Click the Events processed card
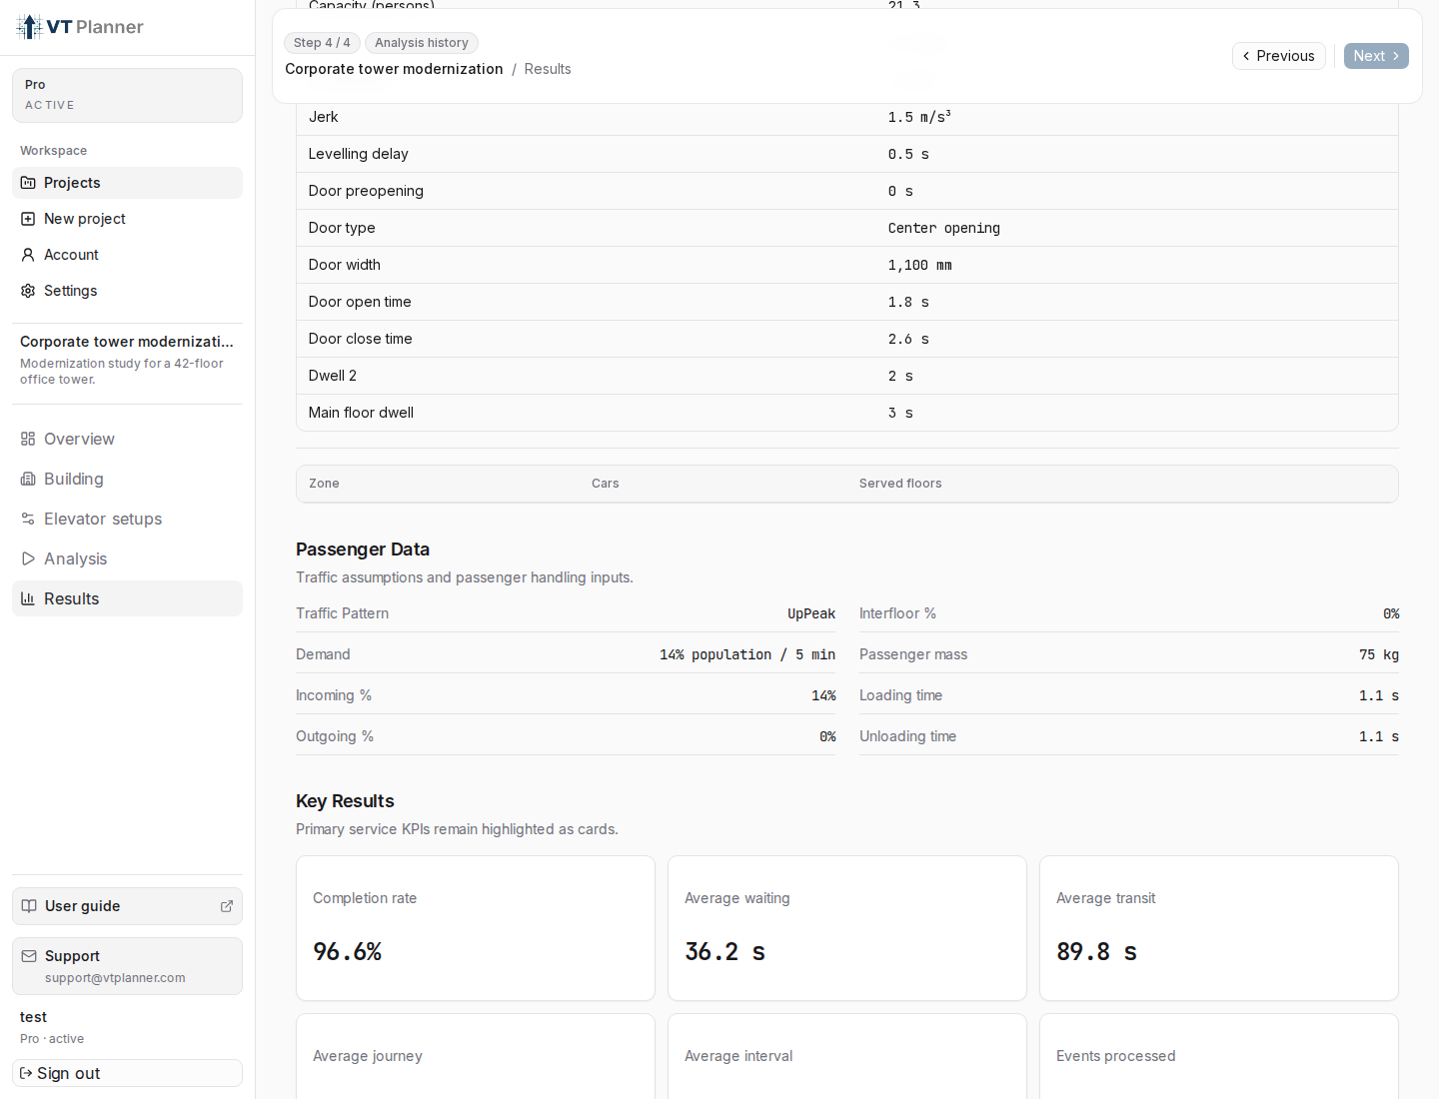 tap(1219, 1056)
